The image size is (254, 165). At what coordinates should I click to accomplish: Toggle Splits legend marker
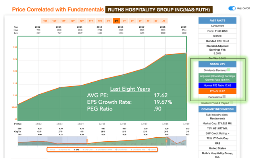point(153,150)
